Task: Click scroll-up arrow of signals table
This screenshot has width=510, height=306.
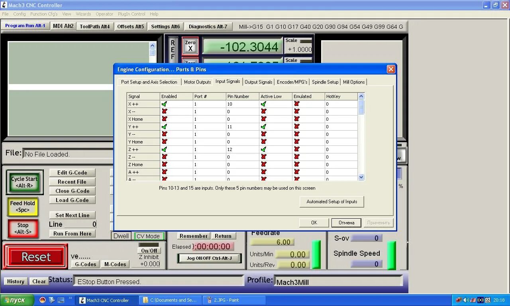Action: tap(361, 96)
